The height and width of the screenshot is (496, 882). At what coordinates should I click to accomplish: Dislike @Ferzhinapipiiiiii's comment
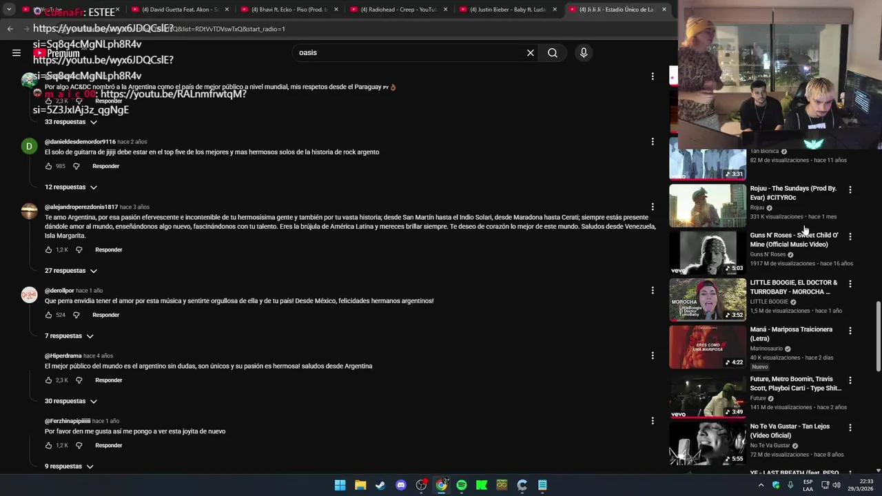point(79,446)
